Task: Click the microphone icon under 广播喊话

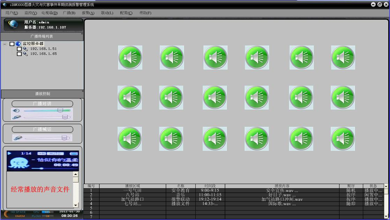Action: pos(17,138)
